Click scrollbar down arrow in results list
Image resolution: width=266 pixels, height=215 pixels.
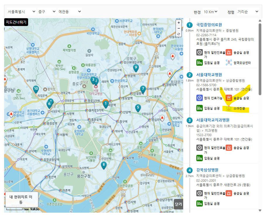[260, 210]
